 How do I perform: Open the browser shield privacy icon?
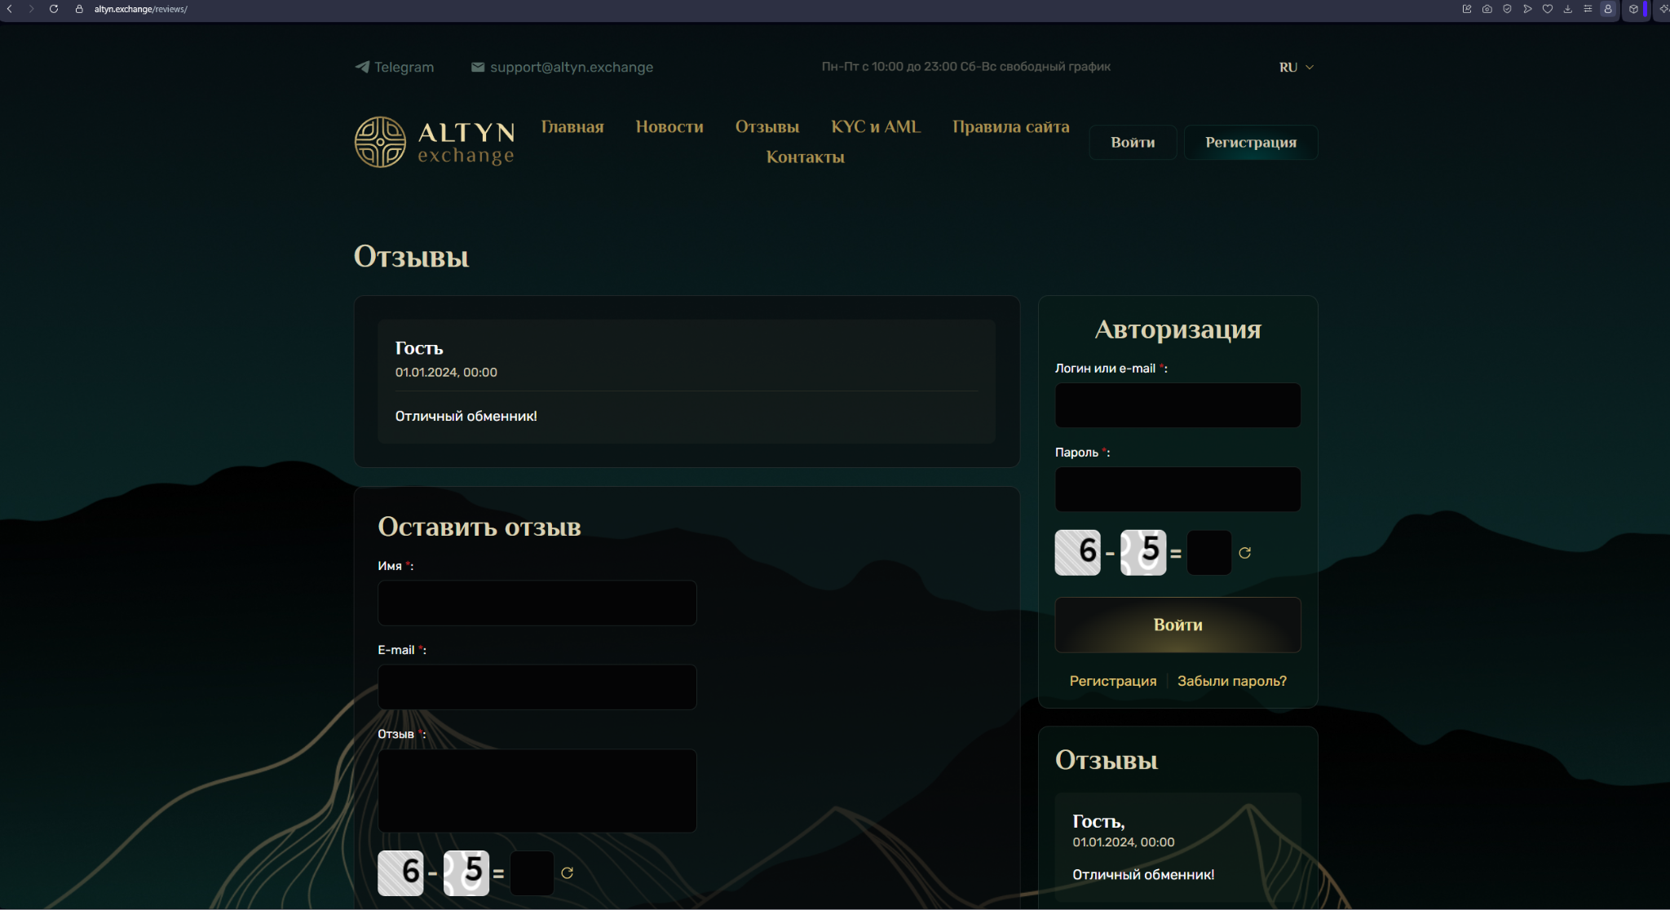[x=1507, y=9]
